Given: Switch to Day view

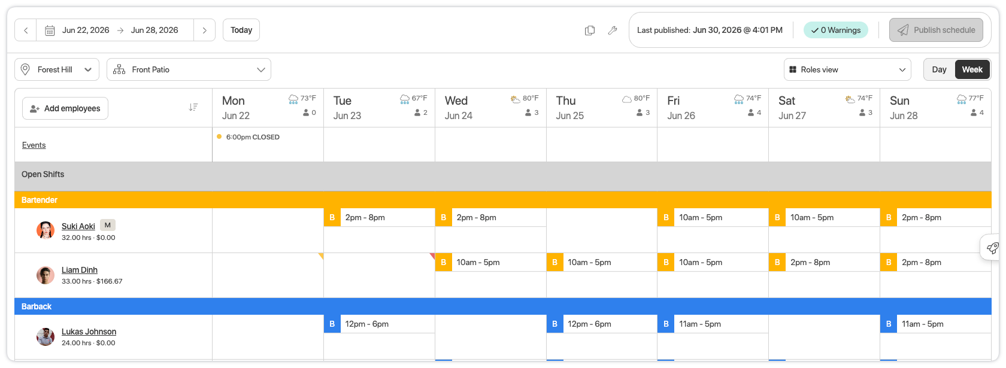Looking at the screenshot, I should click(939, 69).
